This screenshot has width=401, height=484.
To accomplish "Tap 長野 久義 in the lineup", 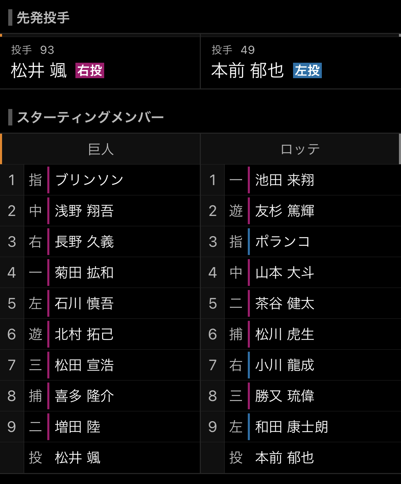I will pyautogui.click(x=84, y=242).
